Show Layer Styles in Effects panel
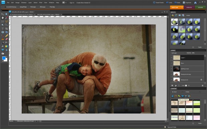The height and width of the screenshot is (129, 207). click(176, 15)
